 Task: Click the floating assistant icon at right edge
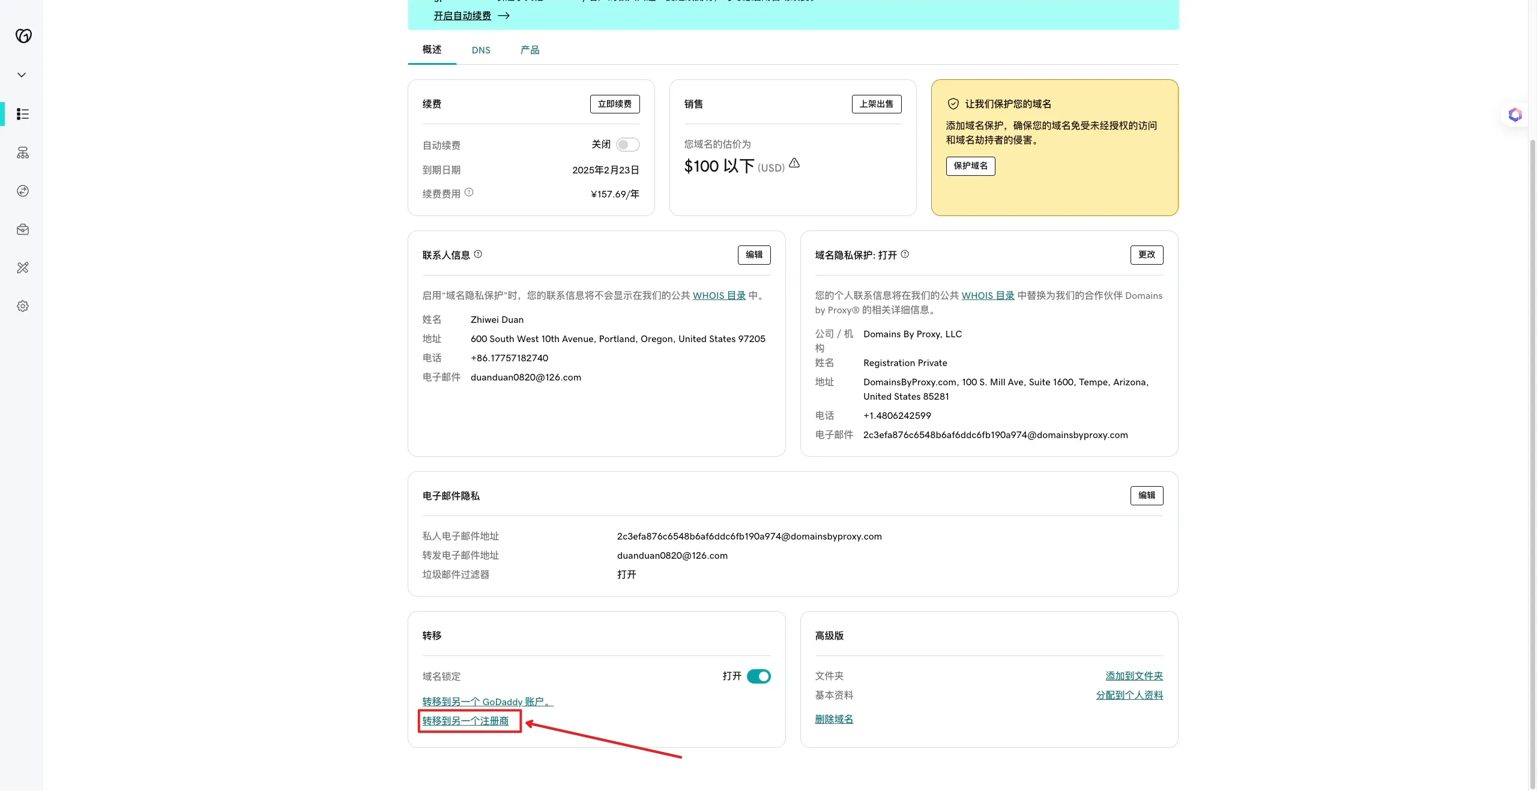(x=1515, y=115)
